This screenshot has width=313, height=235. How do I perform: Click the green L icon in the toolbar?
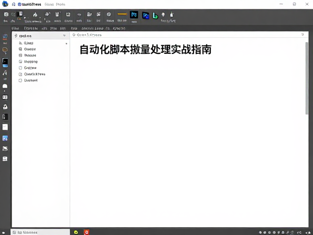point(156,15)
